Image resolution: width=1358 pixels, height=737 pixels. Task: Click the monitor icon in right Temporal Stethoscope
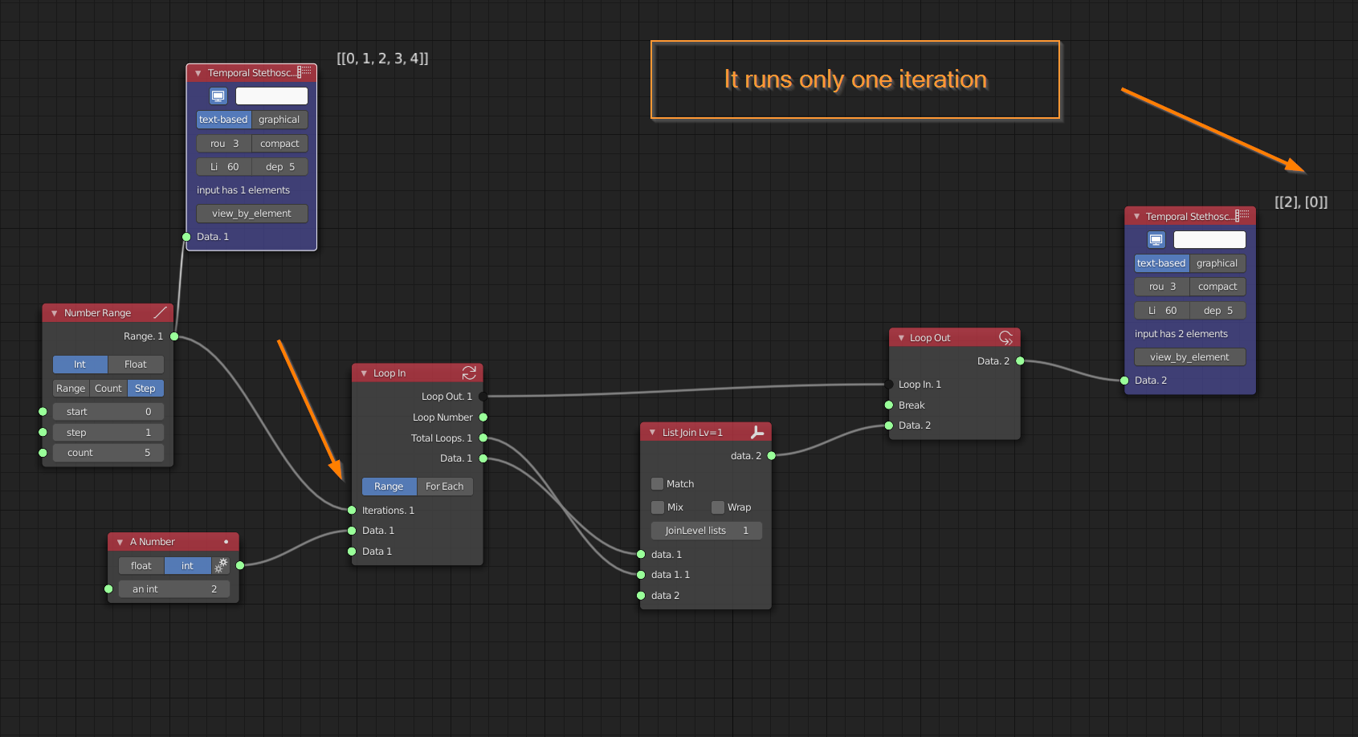[1156, 240]
